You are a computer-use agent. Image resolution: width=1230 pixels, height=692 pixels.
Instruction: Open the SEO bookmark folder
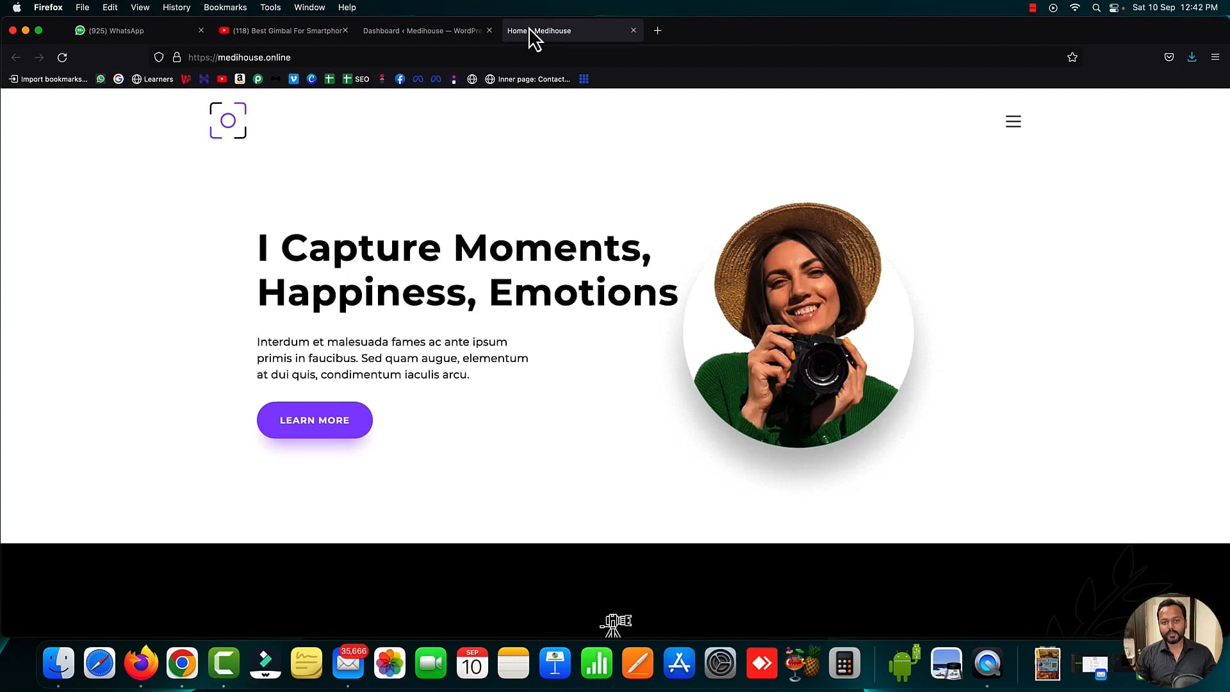(356, 79)
